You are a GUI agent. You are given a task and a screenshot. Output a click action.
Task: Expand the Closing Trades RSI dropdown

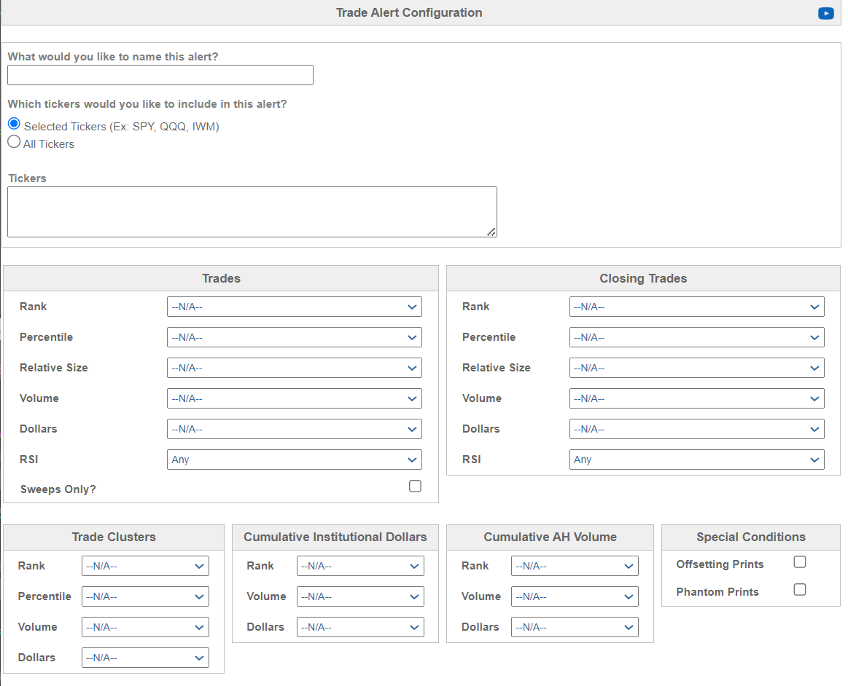[x=696, y=460]
